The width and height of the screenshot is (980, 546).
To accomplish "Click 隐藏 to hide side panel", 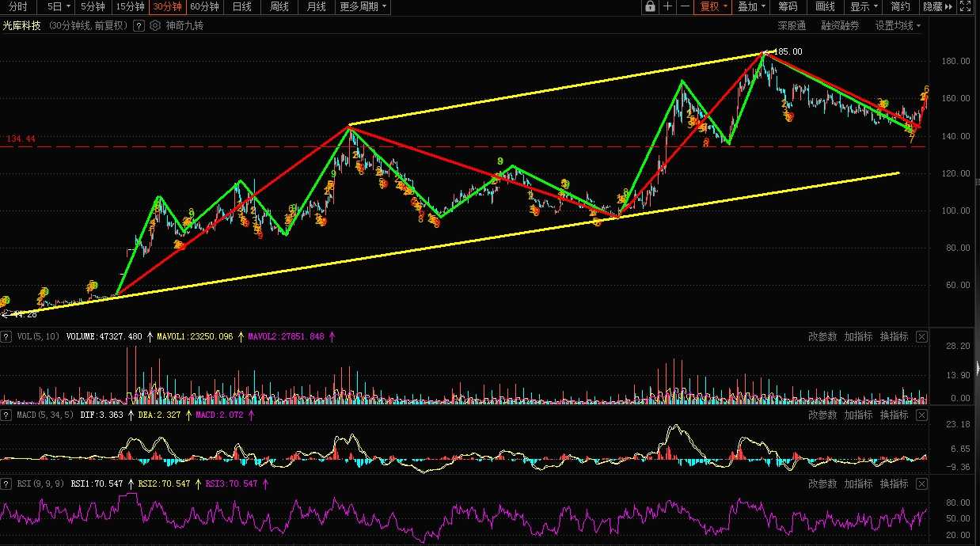I will click(937, 6).
